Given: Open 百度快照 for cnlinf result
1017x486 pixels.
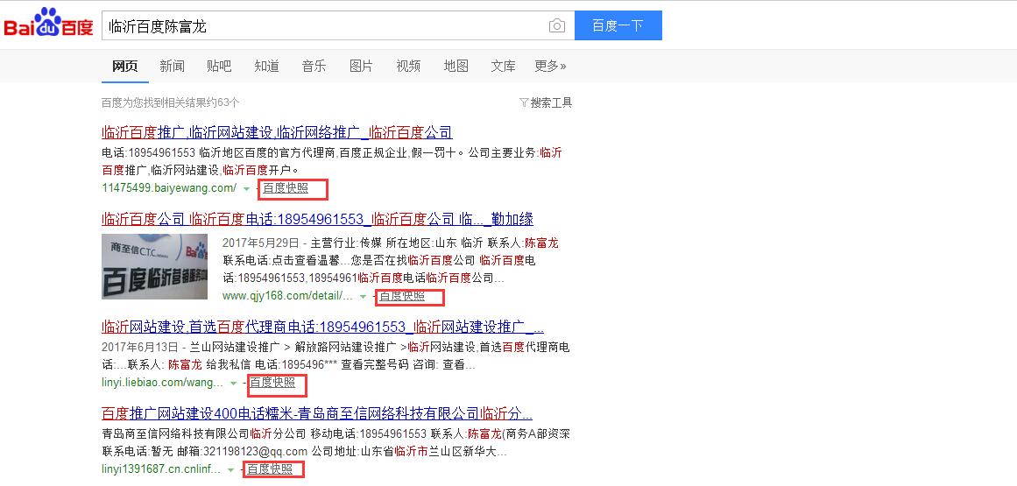Looking at the screenshot, I should point(270,469).
